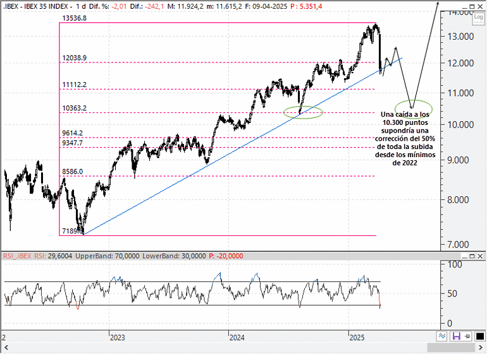Select the 10363.2 Fibonacci level label
Screen dimensions: 487x354
point(75,108)
